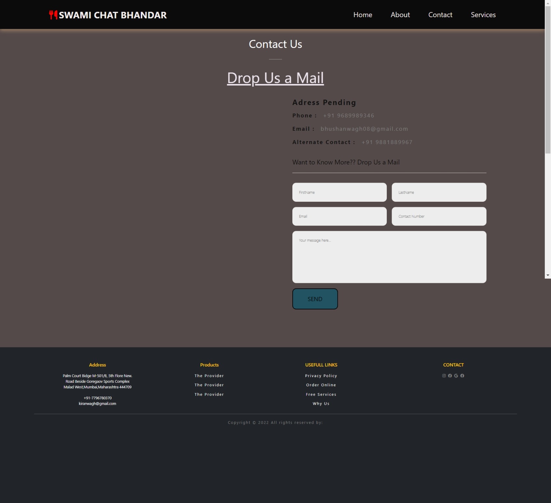Open the Home navigation item
The width and height of the screenshot is (551, 503).
362,15
